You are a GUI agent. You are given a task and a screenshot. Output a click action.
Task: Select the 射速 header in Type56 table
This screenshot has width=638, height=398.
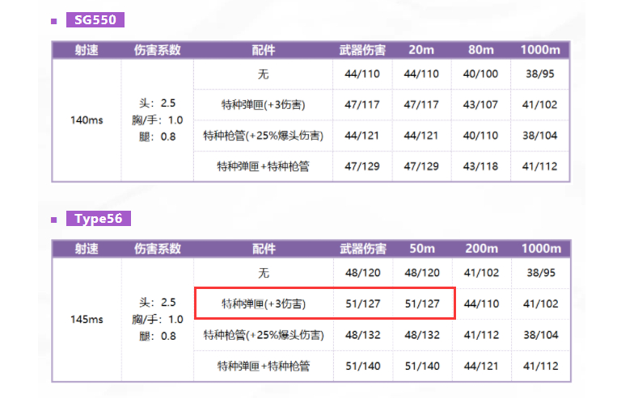point(87,249)
